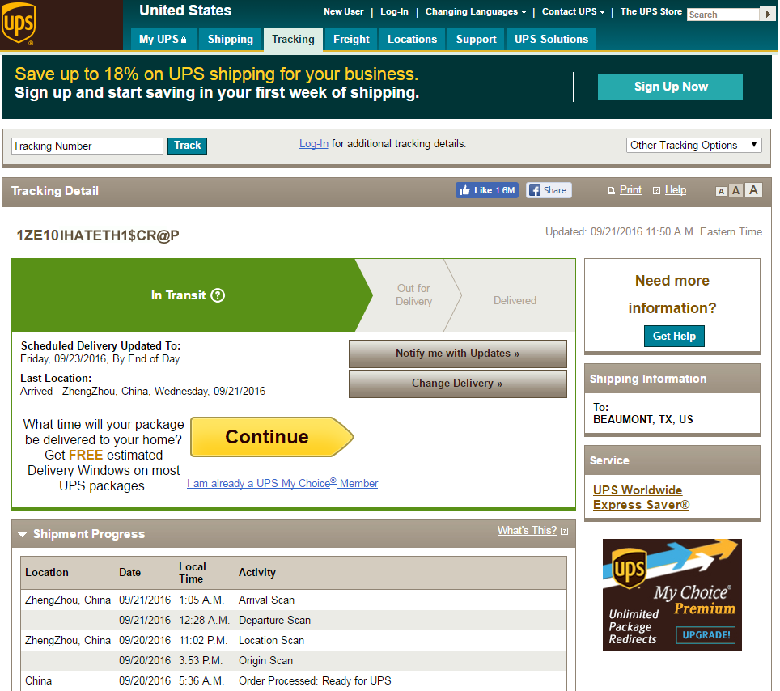Click the yellow Continue arrow button

click(x=272, y=437)
